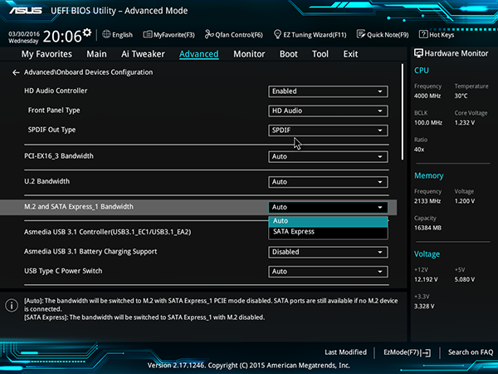Viewport: 498px width, 374px height.
Task: Go to the Monitor tab
Action: (x=249, y=54)
